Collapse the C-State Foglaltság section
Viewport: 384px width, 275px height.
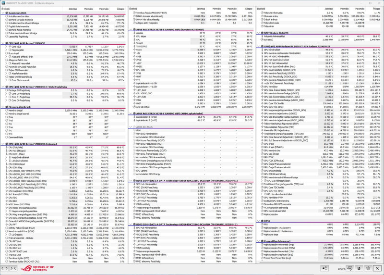coord(3,87)
